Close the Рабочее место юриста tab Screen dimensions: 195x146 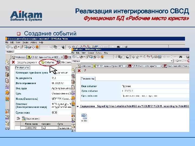click(161, 66)
